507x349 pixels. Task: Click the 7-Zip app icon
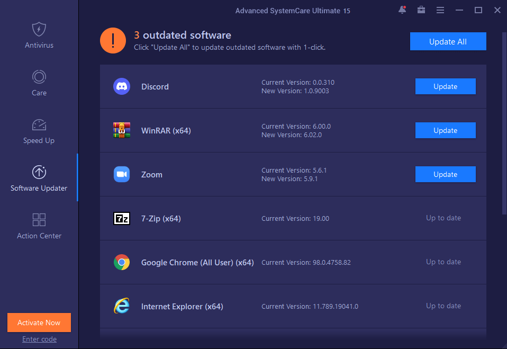click(122, 218)
